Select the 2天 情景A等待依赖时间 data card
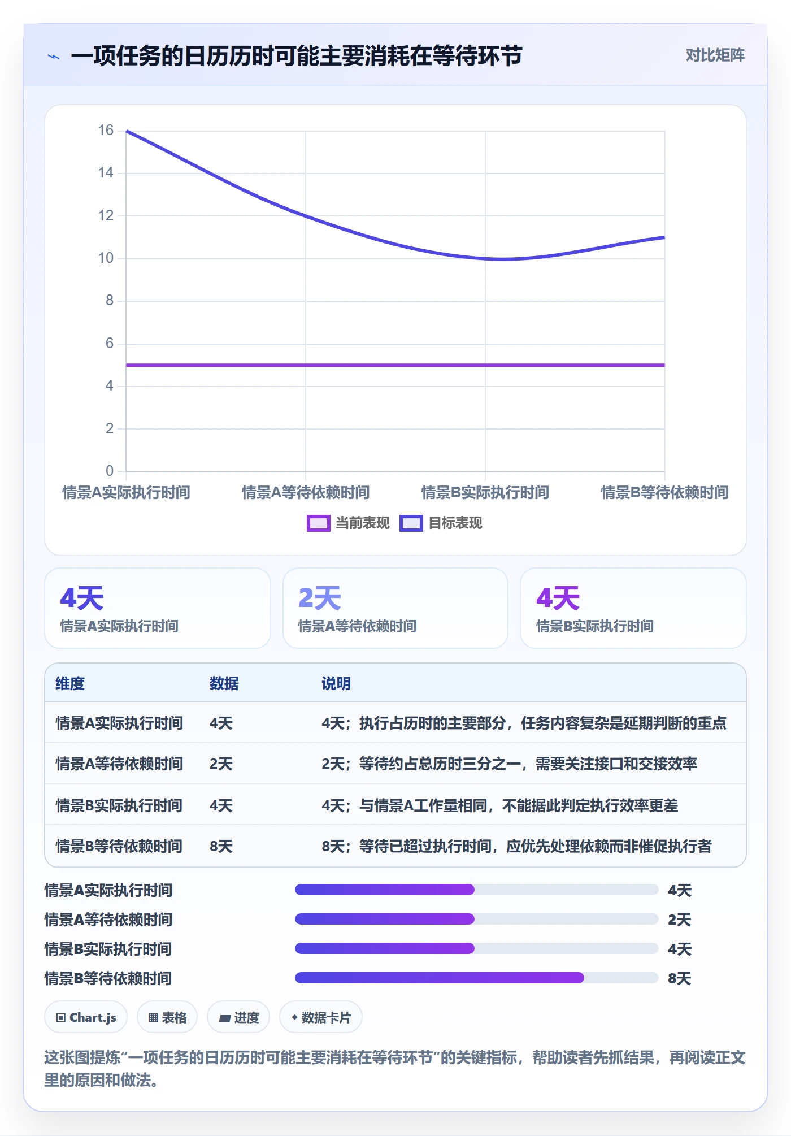791x1136 pixels. click(x=395, y=608)
